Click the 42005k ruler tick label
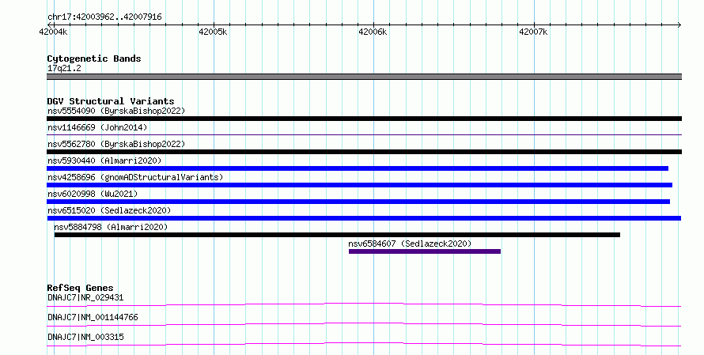Screen dimensions: 704x355 click(x=213, y=32)
